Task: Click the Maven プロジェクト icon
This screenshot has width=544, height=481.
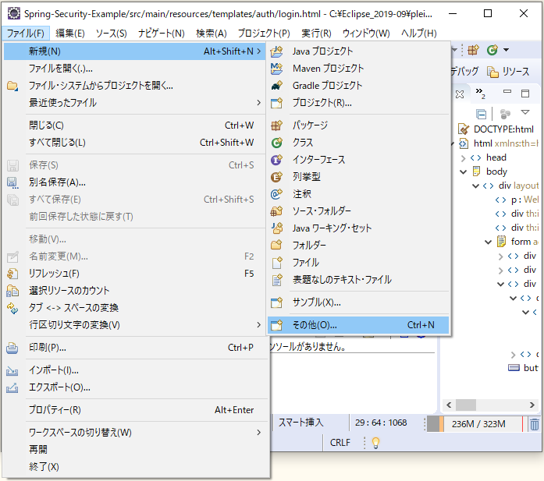Action: click(x=276, y=69)
